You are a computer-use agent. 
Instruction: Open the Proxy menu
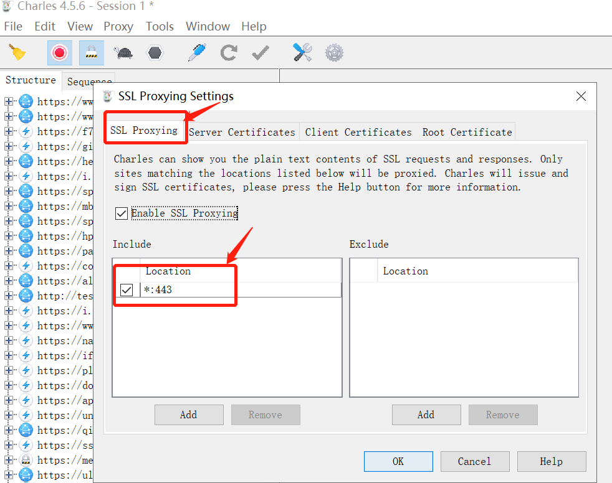point(118,27)
